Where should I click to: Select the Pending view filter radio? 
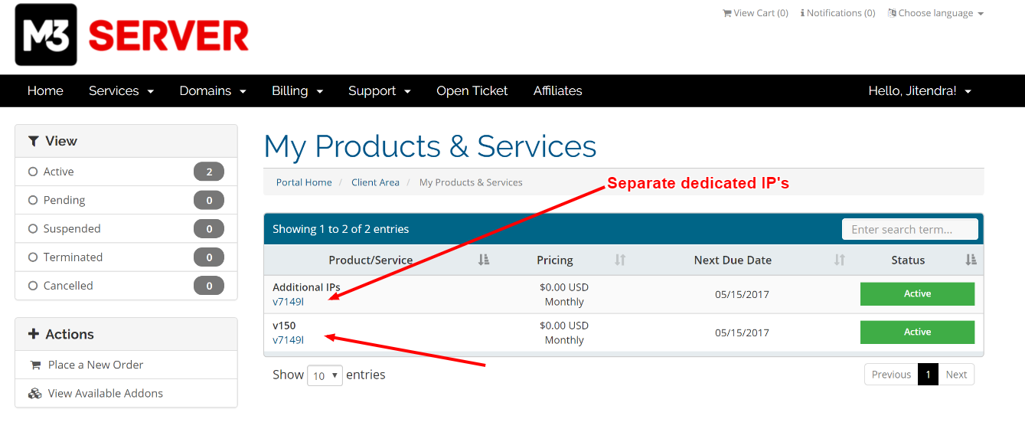(33, 200)
